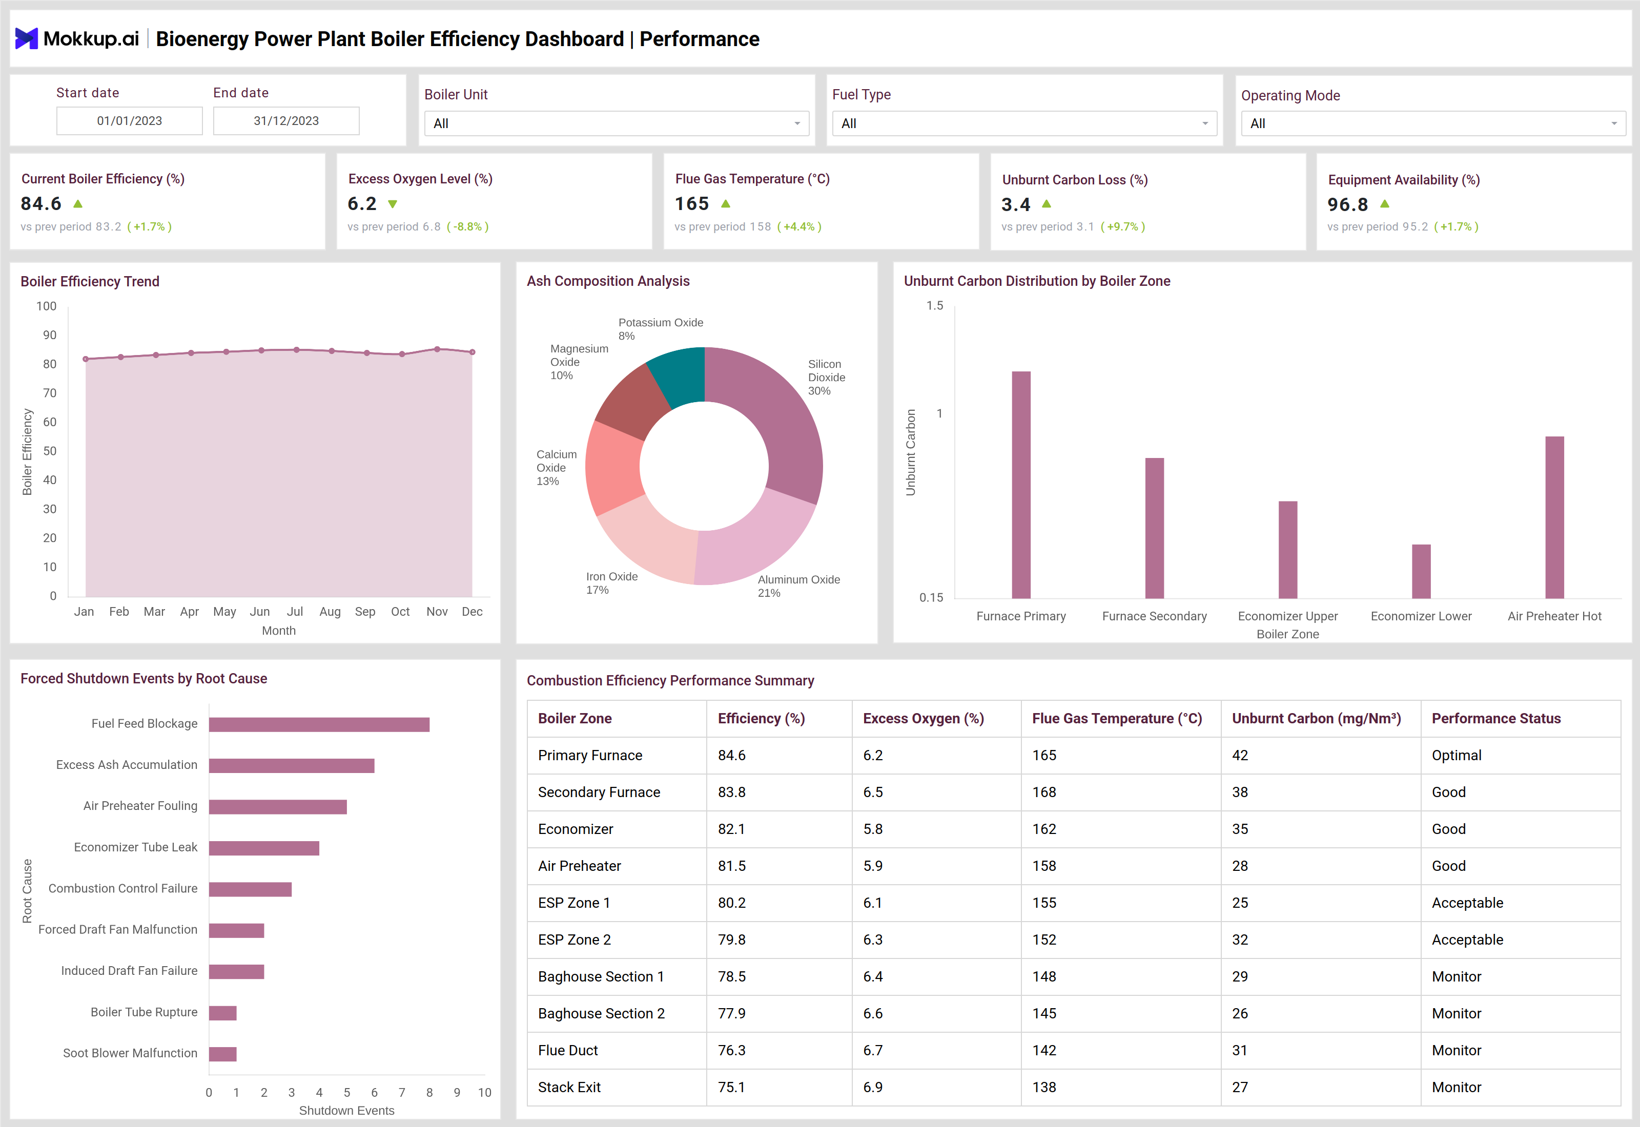Screen dimensions: 1640x1127
Task: Click the Economizer row label in table
Action: coord(576,829)
